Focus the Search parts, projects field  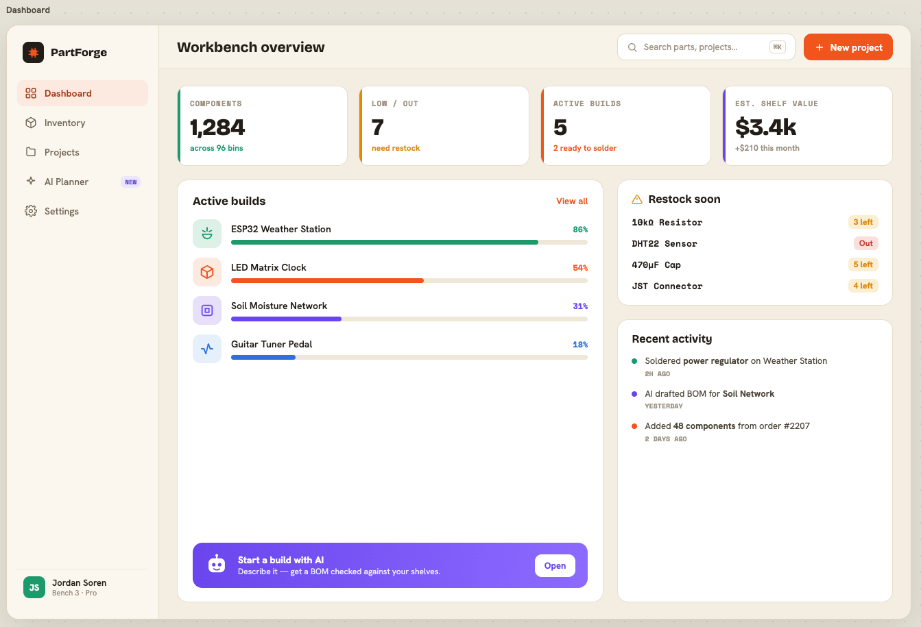(x=706, y=47)
